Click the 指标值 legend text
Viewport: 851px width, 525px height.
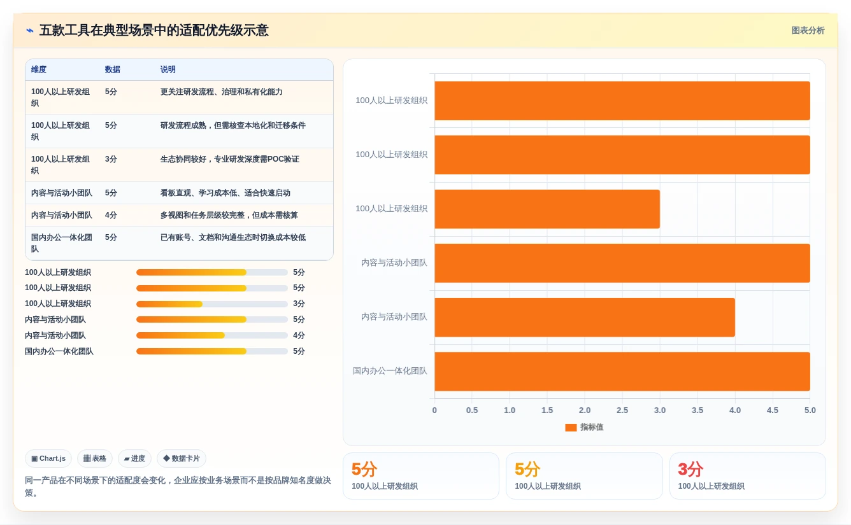point(592,428)
